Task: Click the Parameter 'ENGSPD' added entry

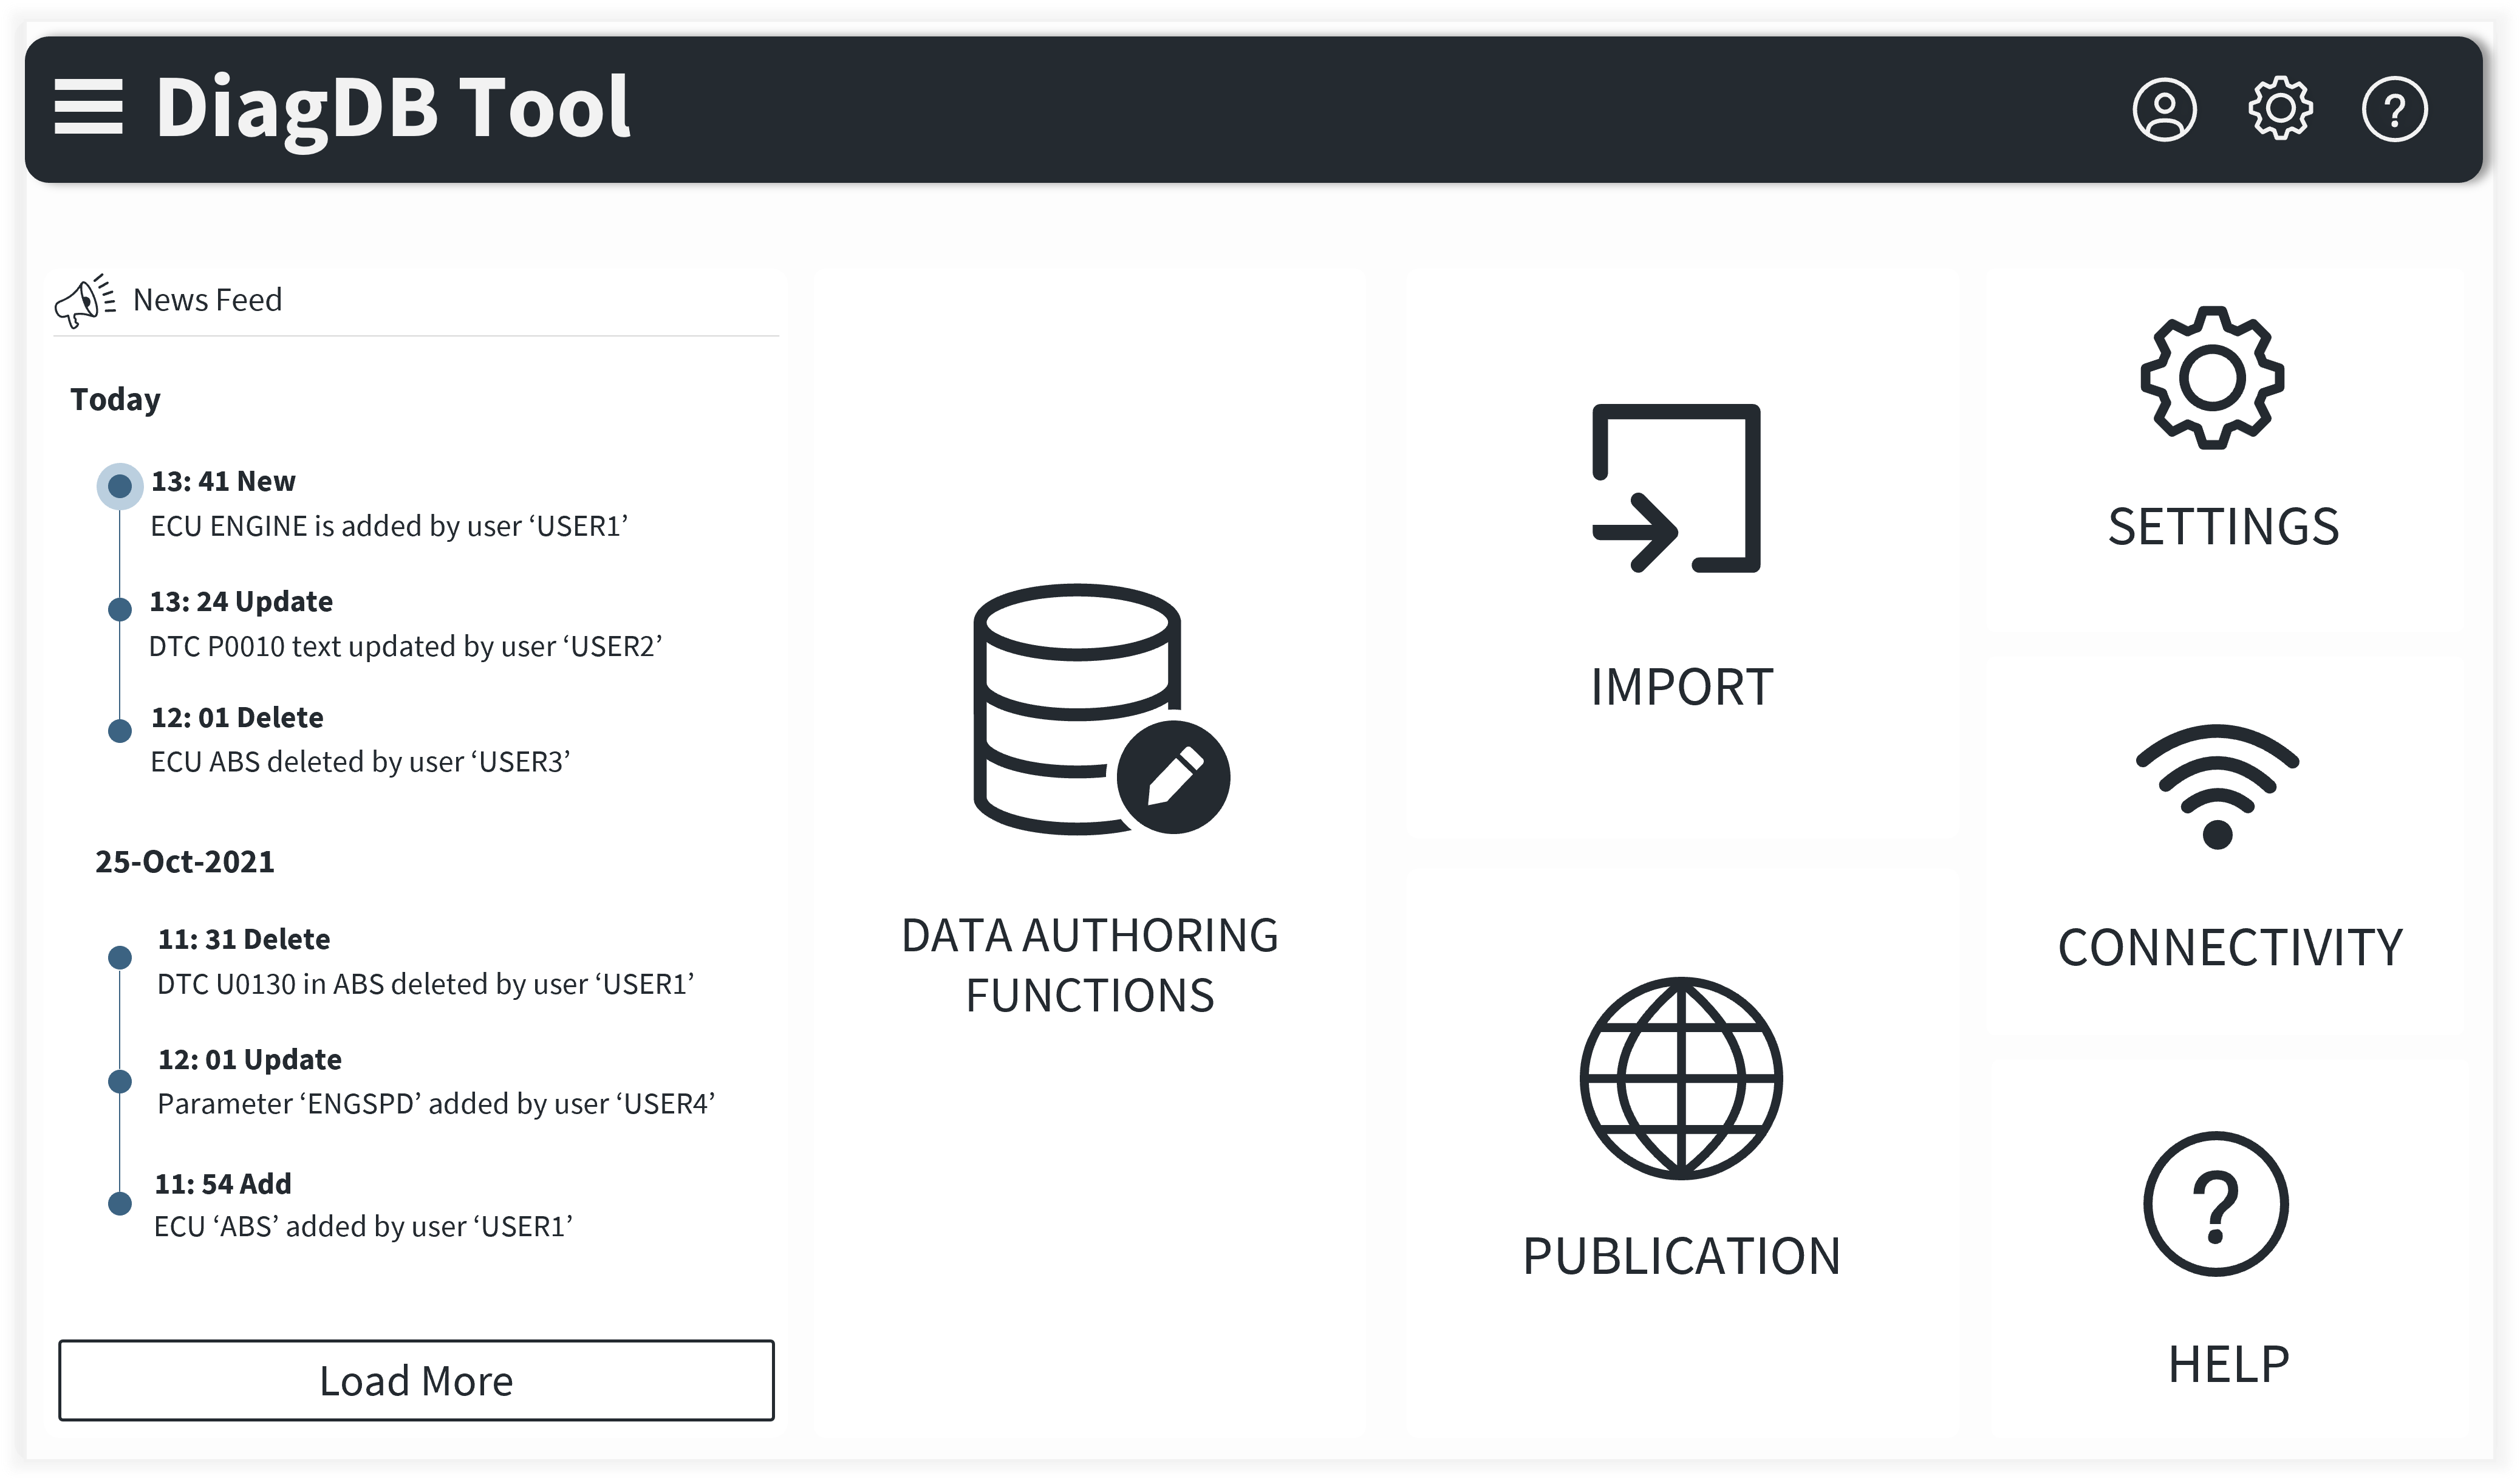Action: pos(436,1104)
